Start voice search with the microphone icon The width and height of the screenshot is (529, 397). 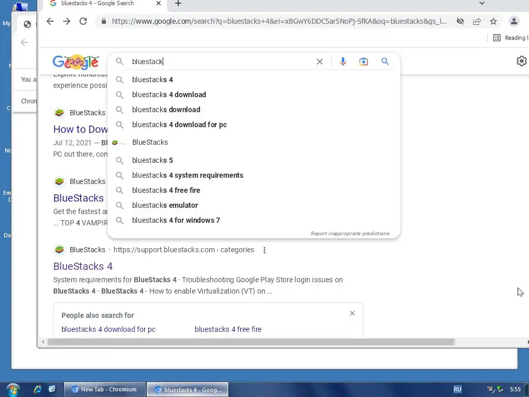343,62
